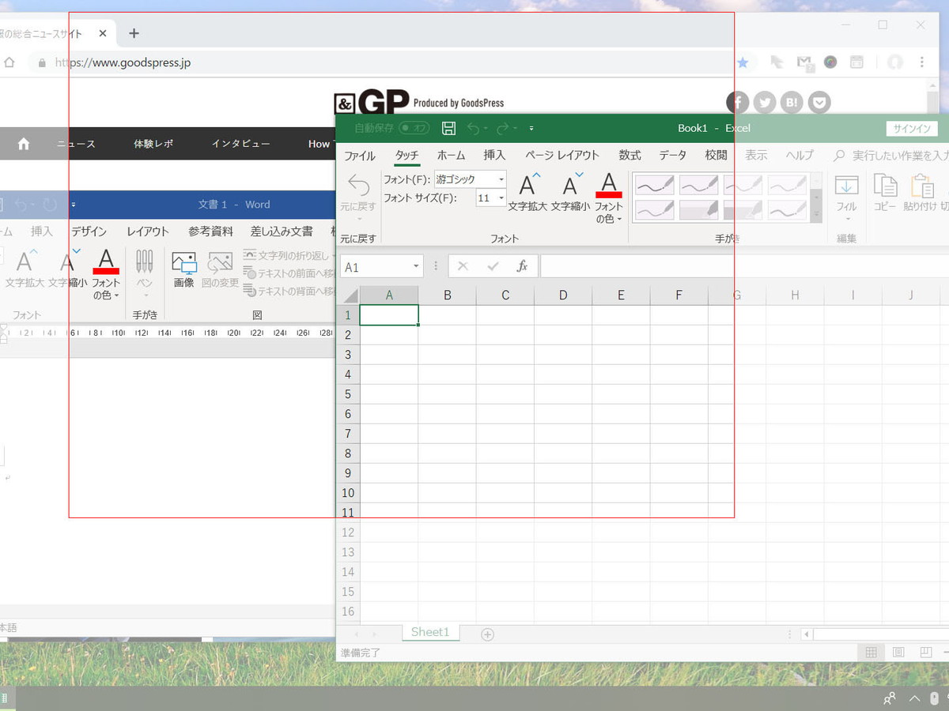The width and height of the screenshot is (949, 711).
Task: Open the ホーム tab in Excel
Action: coord(451,156)
